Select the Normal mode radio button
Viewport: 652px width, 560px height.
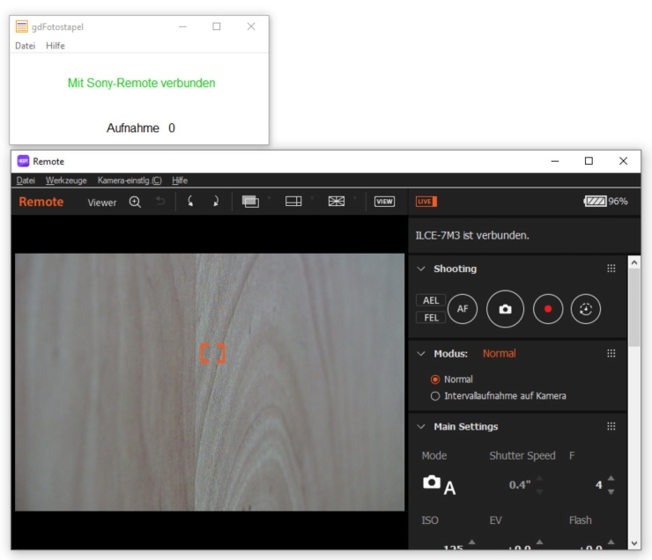click(435, 379)
